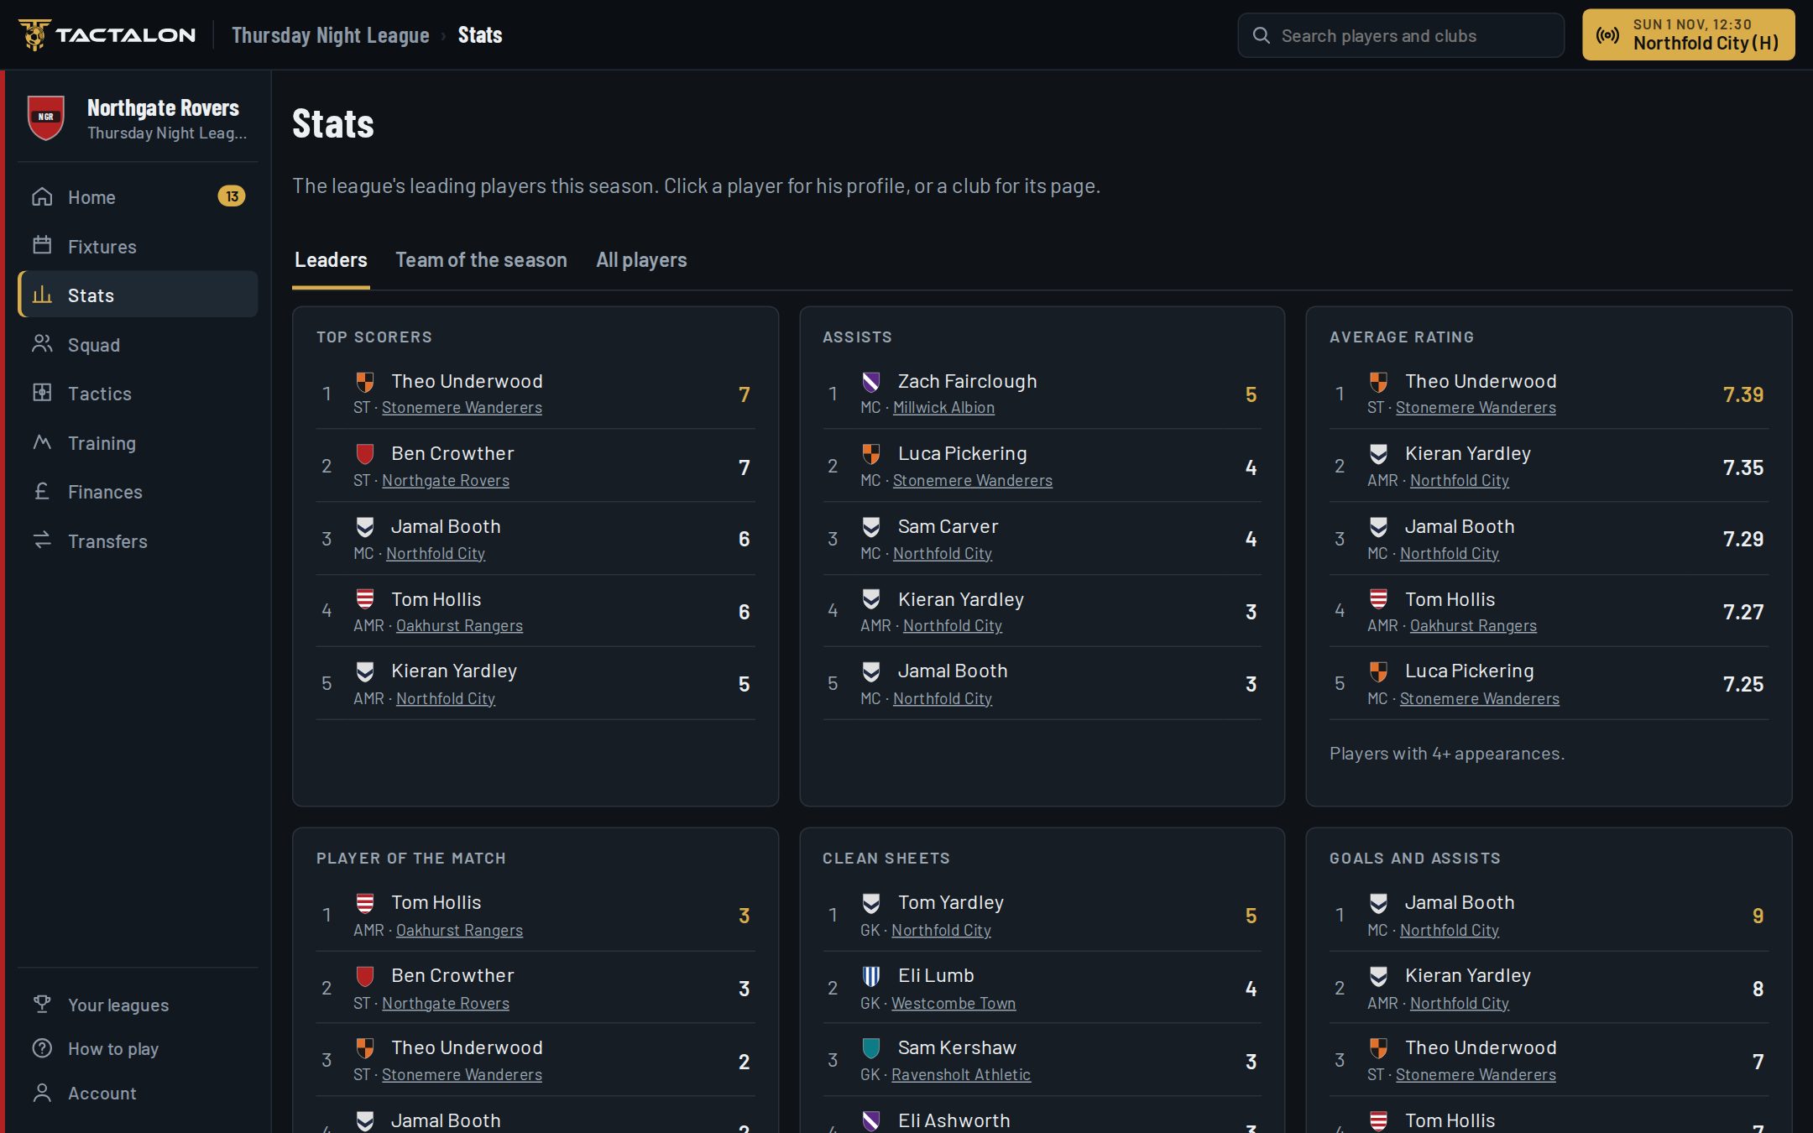Screen dimensions: 1813x1133
Task: Click the Stats bar chart icon
Action: pyautogui.click(x=42, y=295)
